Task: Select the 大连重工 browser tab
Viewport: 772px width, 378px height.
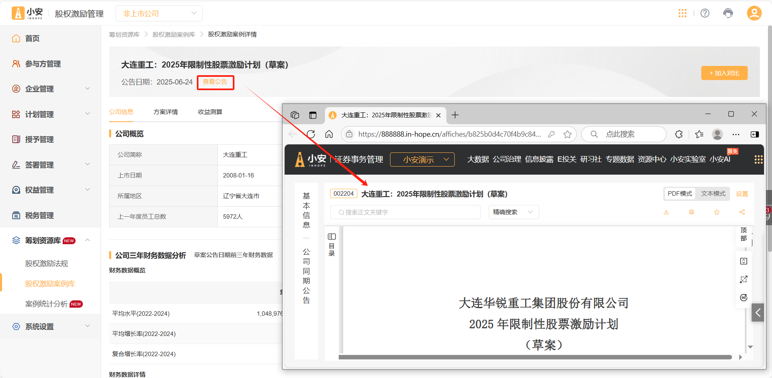Action: pos(385,115)
